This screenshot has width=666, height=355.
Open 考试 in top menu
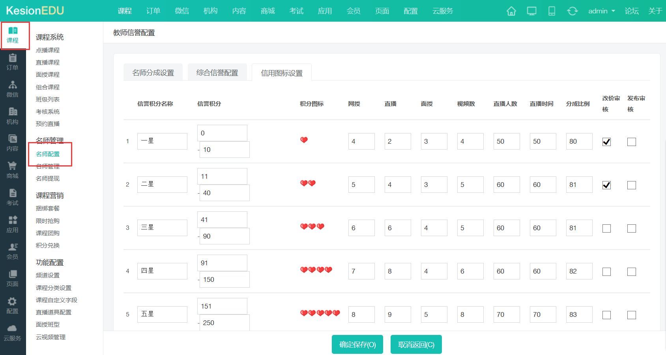296,11
